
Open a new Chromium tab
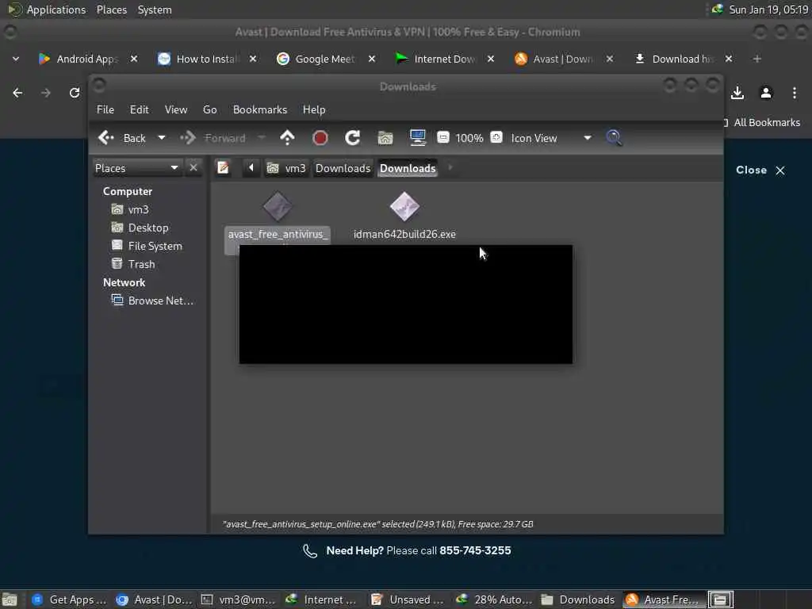[x=757, y=59]
